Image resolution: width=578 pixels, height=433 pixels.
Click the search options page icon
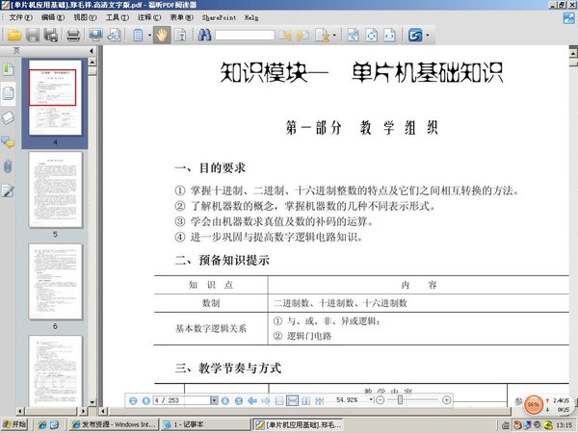coord(322,36)
